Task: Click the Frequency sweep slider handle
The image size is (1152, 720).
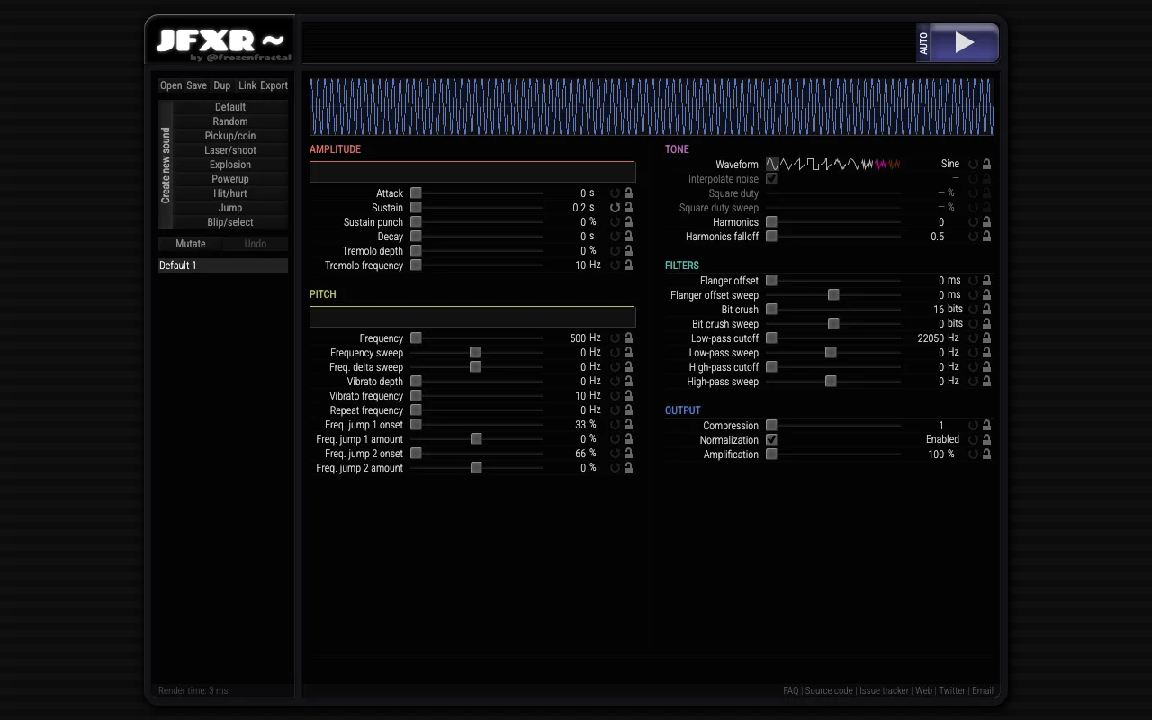Action: [475, 353]
